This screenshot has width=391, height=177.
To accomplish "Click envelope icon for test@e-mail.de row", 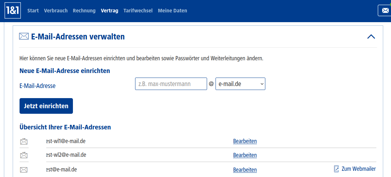I will coord(24,170).
